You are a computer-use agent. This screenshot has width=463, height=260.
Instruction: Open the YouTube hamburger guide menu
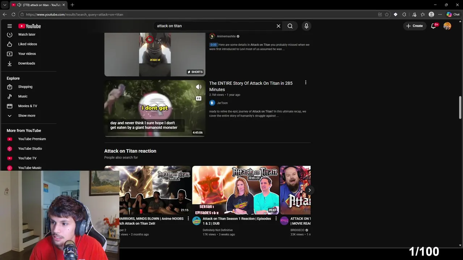pyautogui.click(x=10, y=26)
